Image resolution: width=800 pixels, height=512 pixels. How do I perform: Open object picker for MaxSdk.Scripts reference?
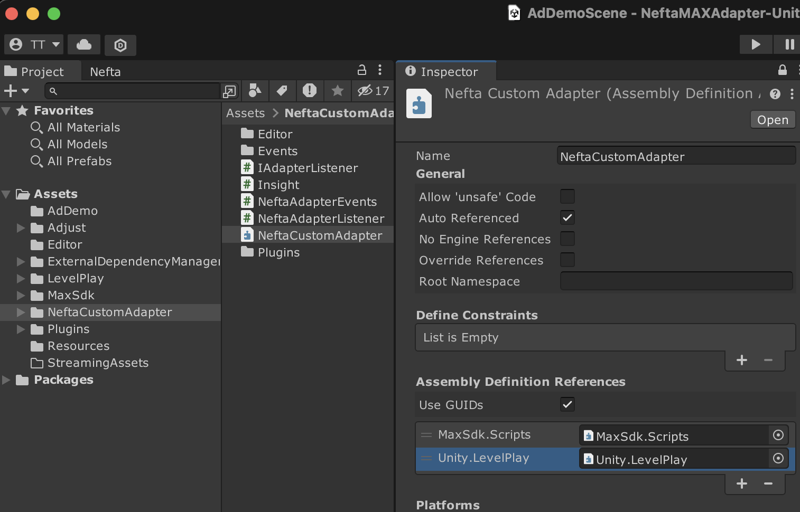tap(778, 435)
